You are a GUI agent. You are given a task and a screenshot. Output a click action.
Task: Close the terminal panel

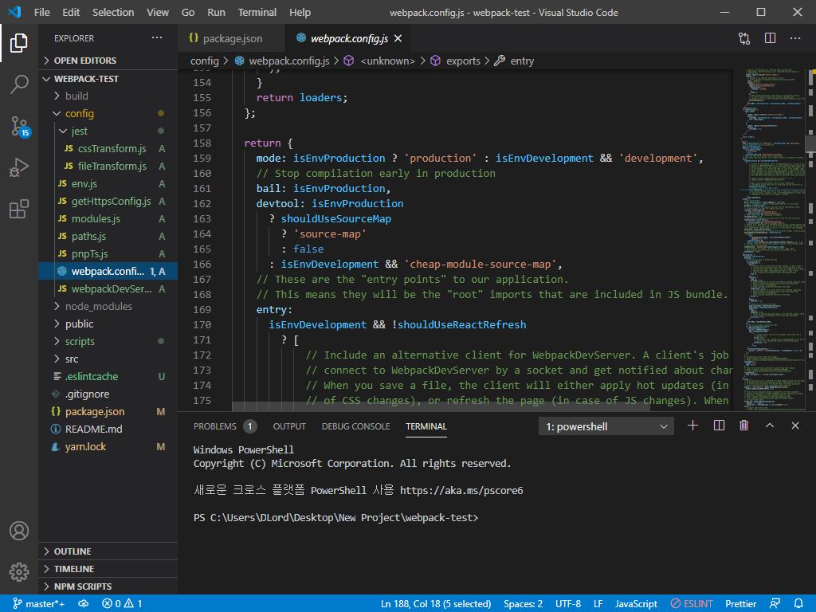(x=795, y=426)
